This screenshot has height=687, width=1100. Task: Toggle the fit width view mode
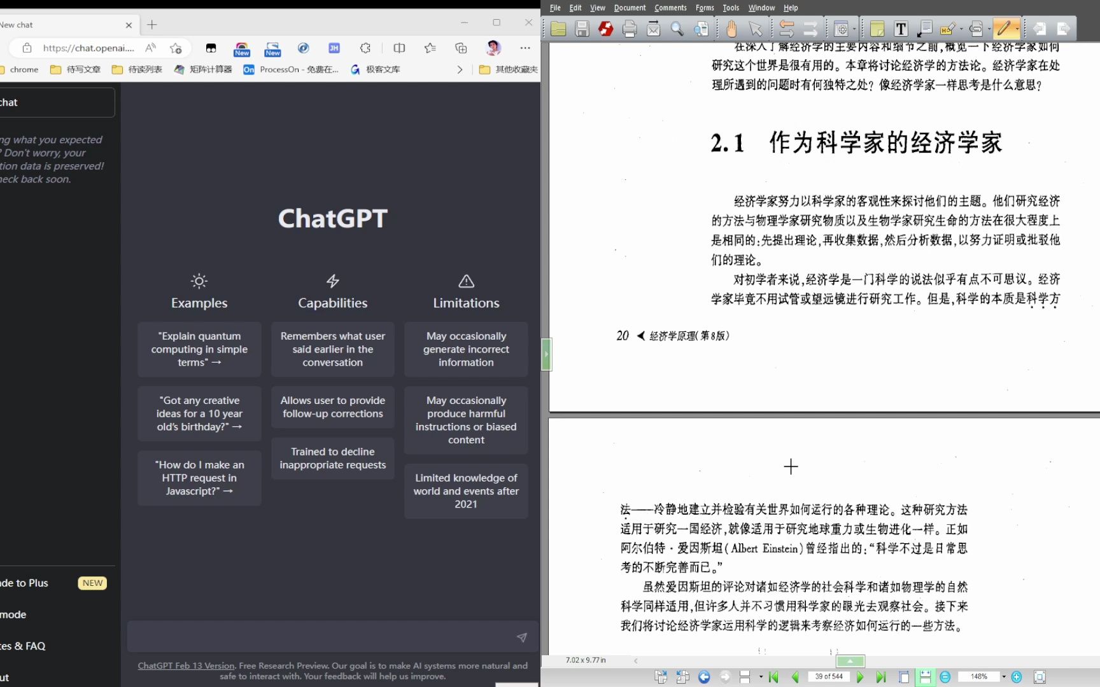pos(925,677)
